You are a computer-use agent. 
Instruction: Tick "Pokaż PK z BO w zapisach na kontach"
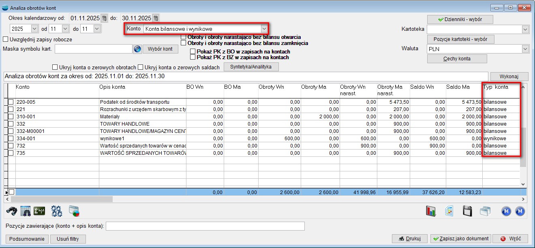(193, 51)
